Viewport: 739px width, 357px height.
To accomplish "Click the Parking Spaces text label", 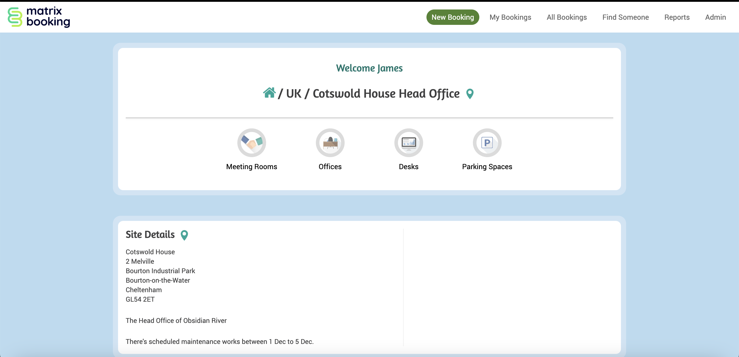I will [487, 167].
